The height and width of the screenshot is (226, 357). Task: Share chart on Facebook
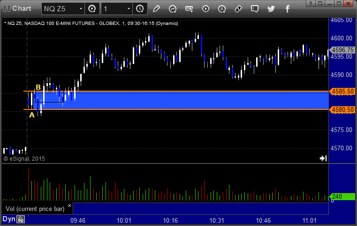tap(288, 9)
